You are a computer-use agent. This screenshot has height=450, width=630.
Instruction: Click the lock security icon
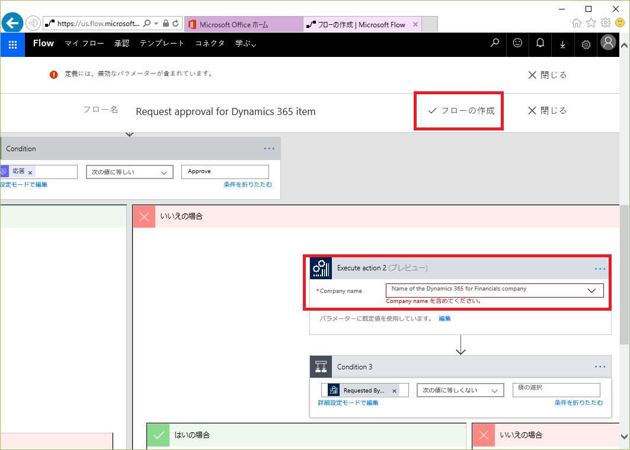(165, 23)
